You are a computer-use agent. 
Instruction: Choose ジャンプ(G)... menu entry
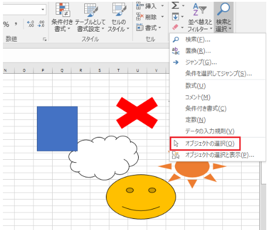[x=201, y=62]
